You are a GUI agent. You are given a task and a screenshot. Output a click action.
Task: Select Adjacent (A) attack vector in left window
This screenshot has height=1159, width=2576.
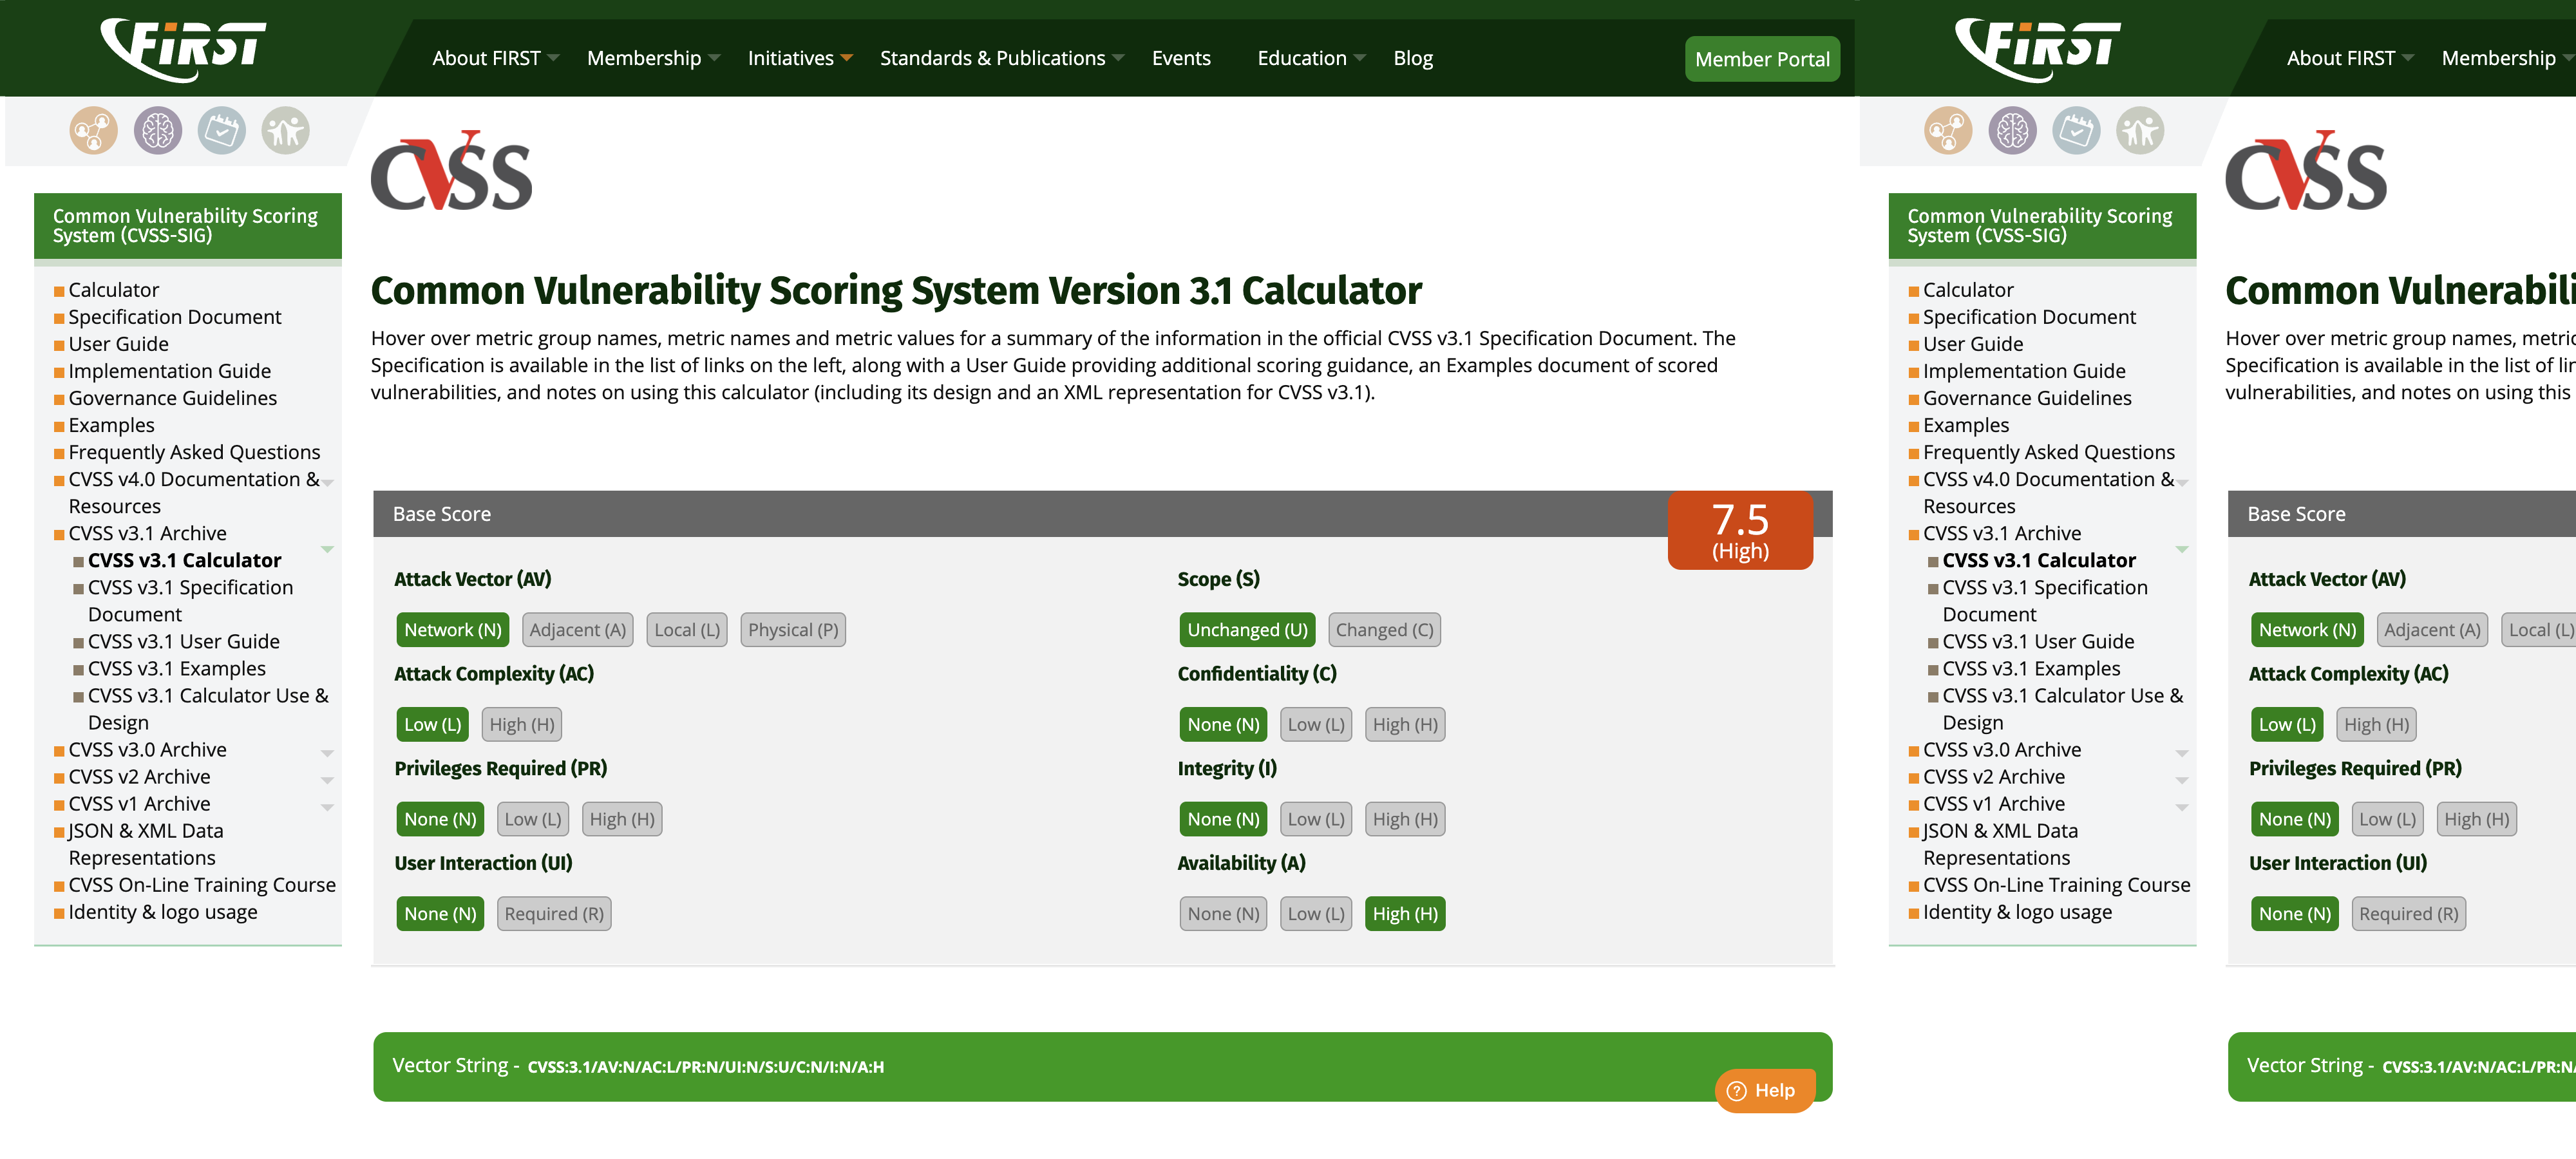tap(578, 630)
